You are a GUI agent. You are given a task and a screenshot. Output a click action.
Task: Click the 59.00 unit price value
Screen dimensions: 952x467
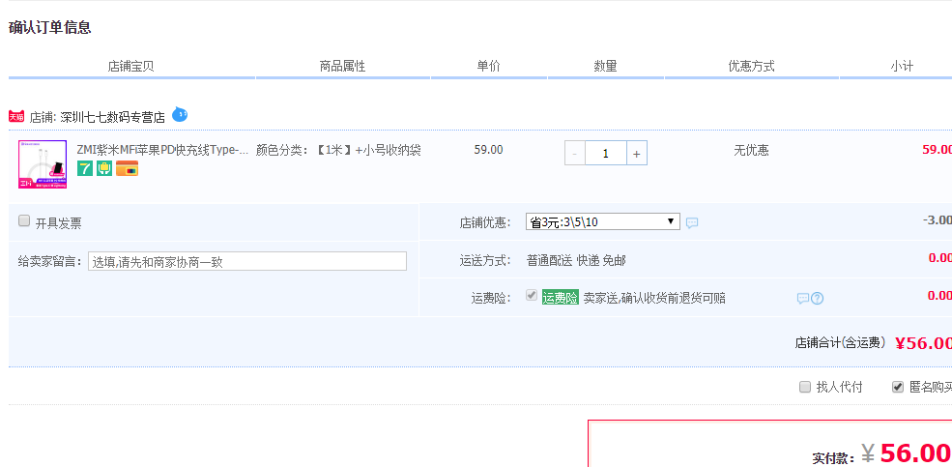pyautogui.click(x=489, y=150)
